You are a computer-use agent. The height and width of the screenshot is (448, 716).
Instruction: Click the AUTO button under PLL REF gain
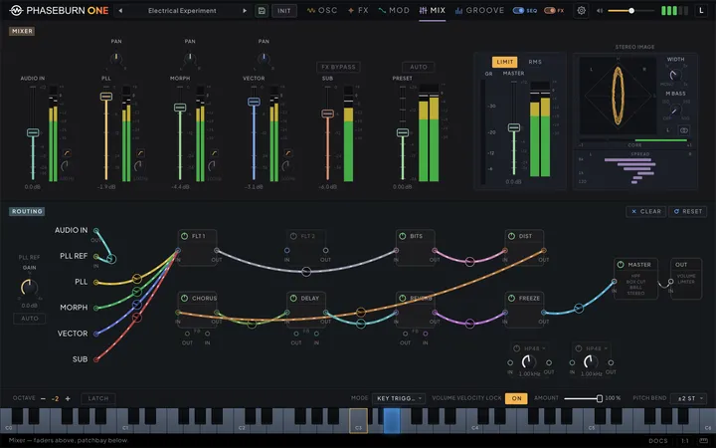(30, 319)
